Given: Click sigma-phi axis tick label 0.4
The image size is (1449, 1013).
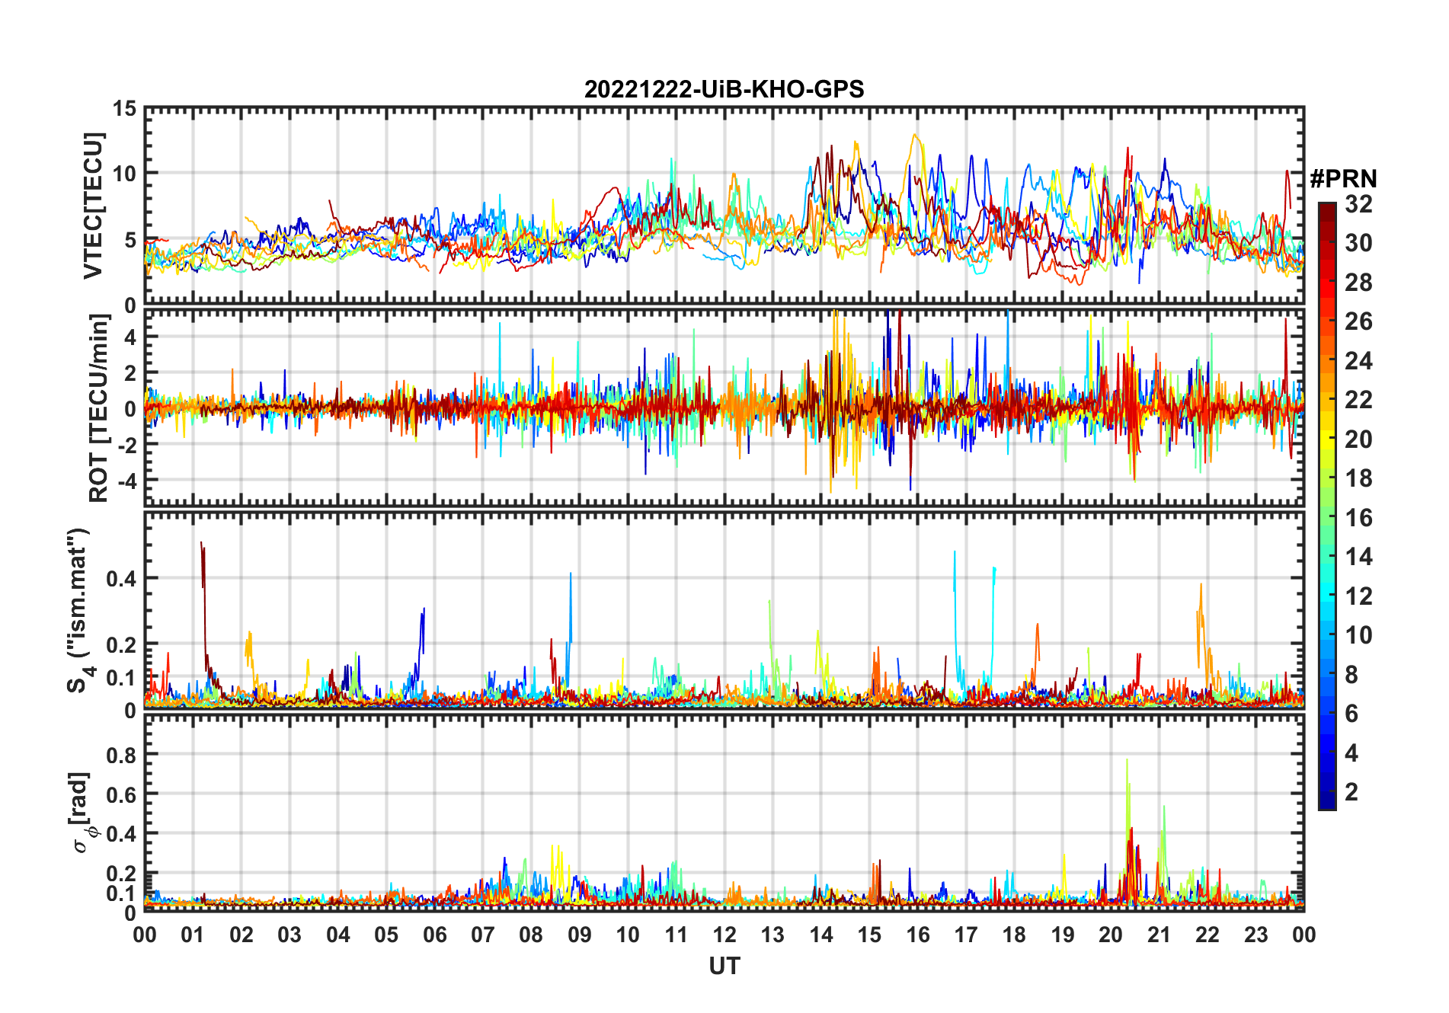Looking at the screenshot, I should tap(121, 834).
